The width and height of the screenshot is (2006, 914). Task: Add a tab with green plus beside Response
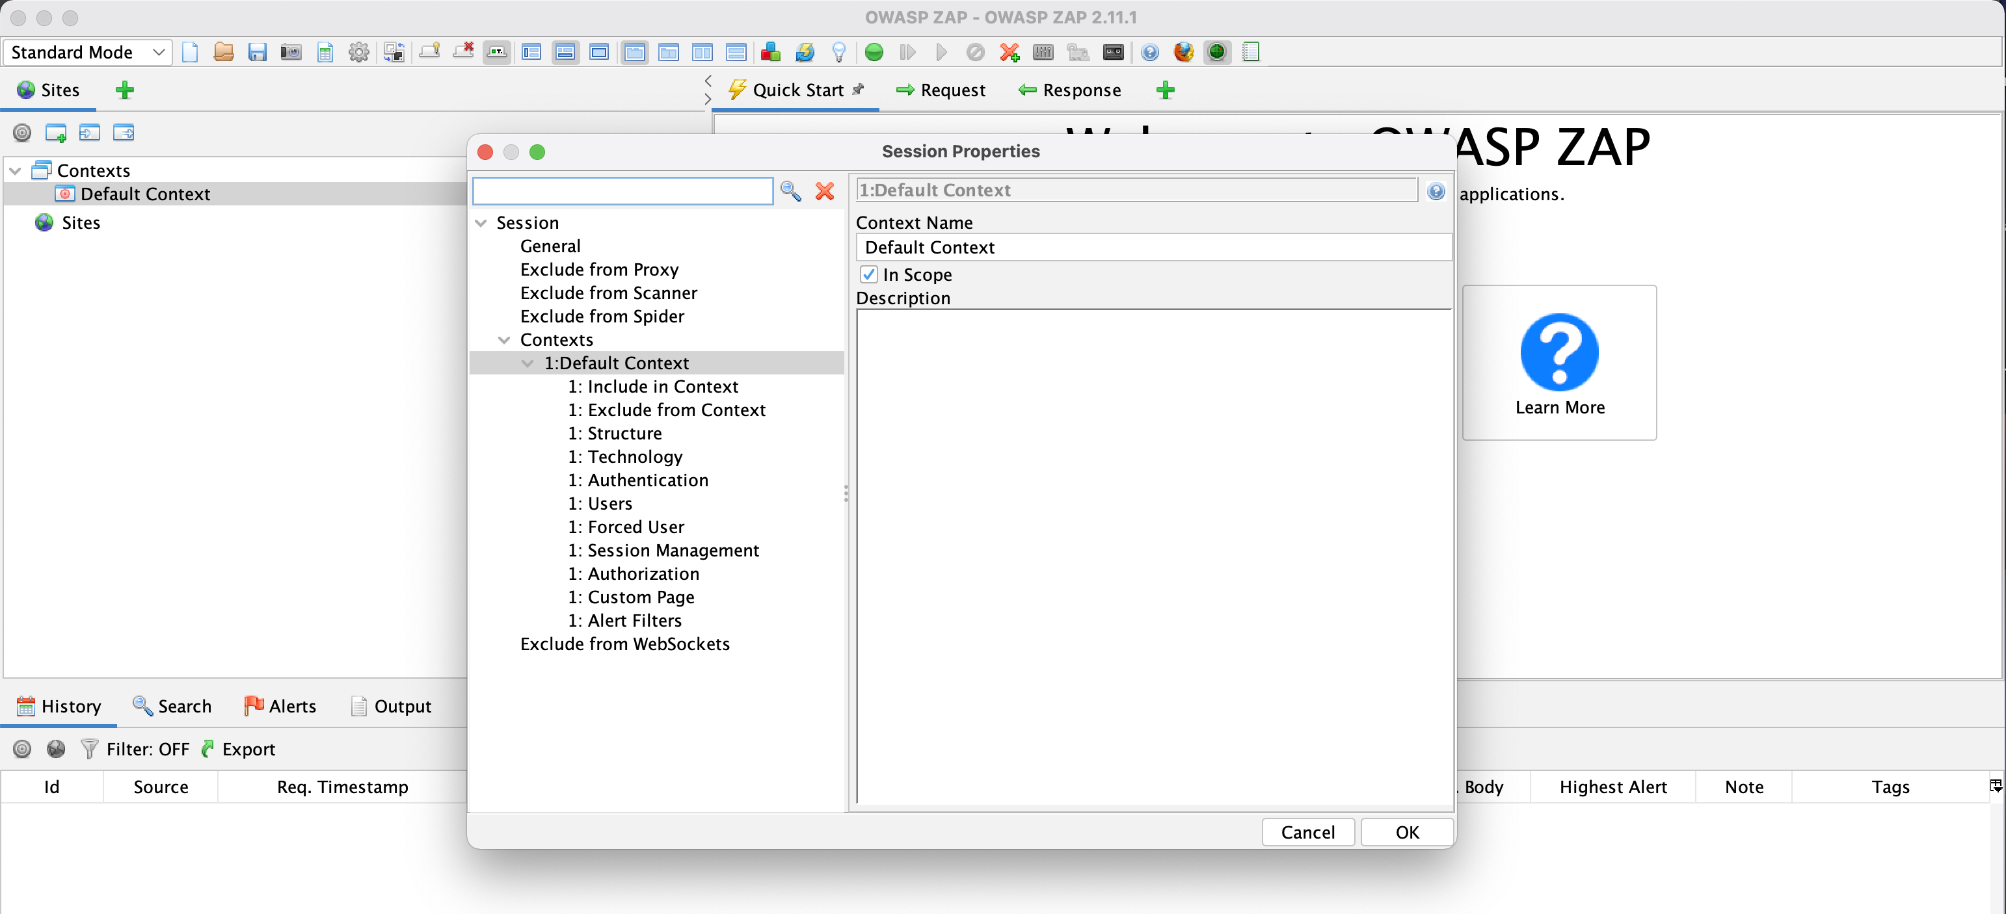[1165, 90]
